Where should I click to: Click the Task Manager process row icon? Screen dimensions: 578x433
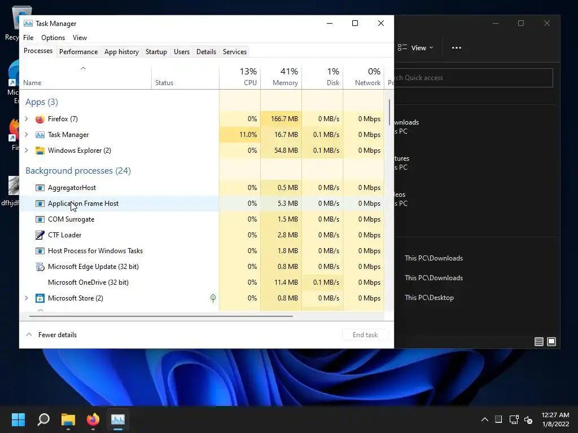[x=40, y=135]
